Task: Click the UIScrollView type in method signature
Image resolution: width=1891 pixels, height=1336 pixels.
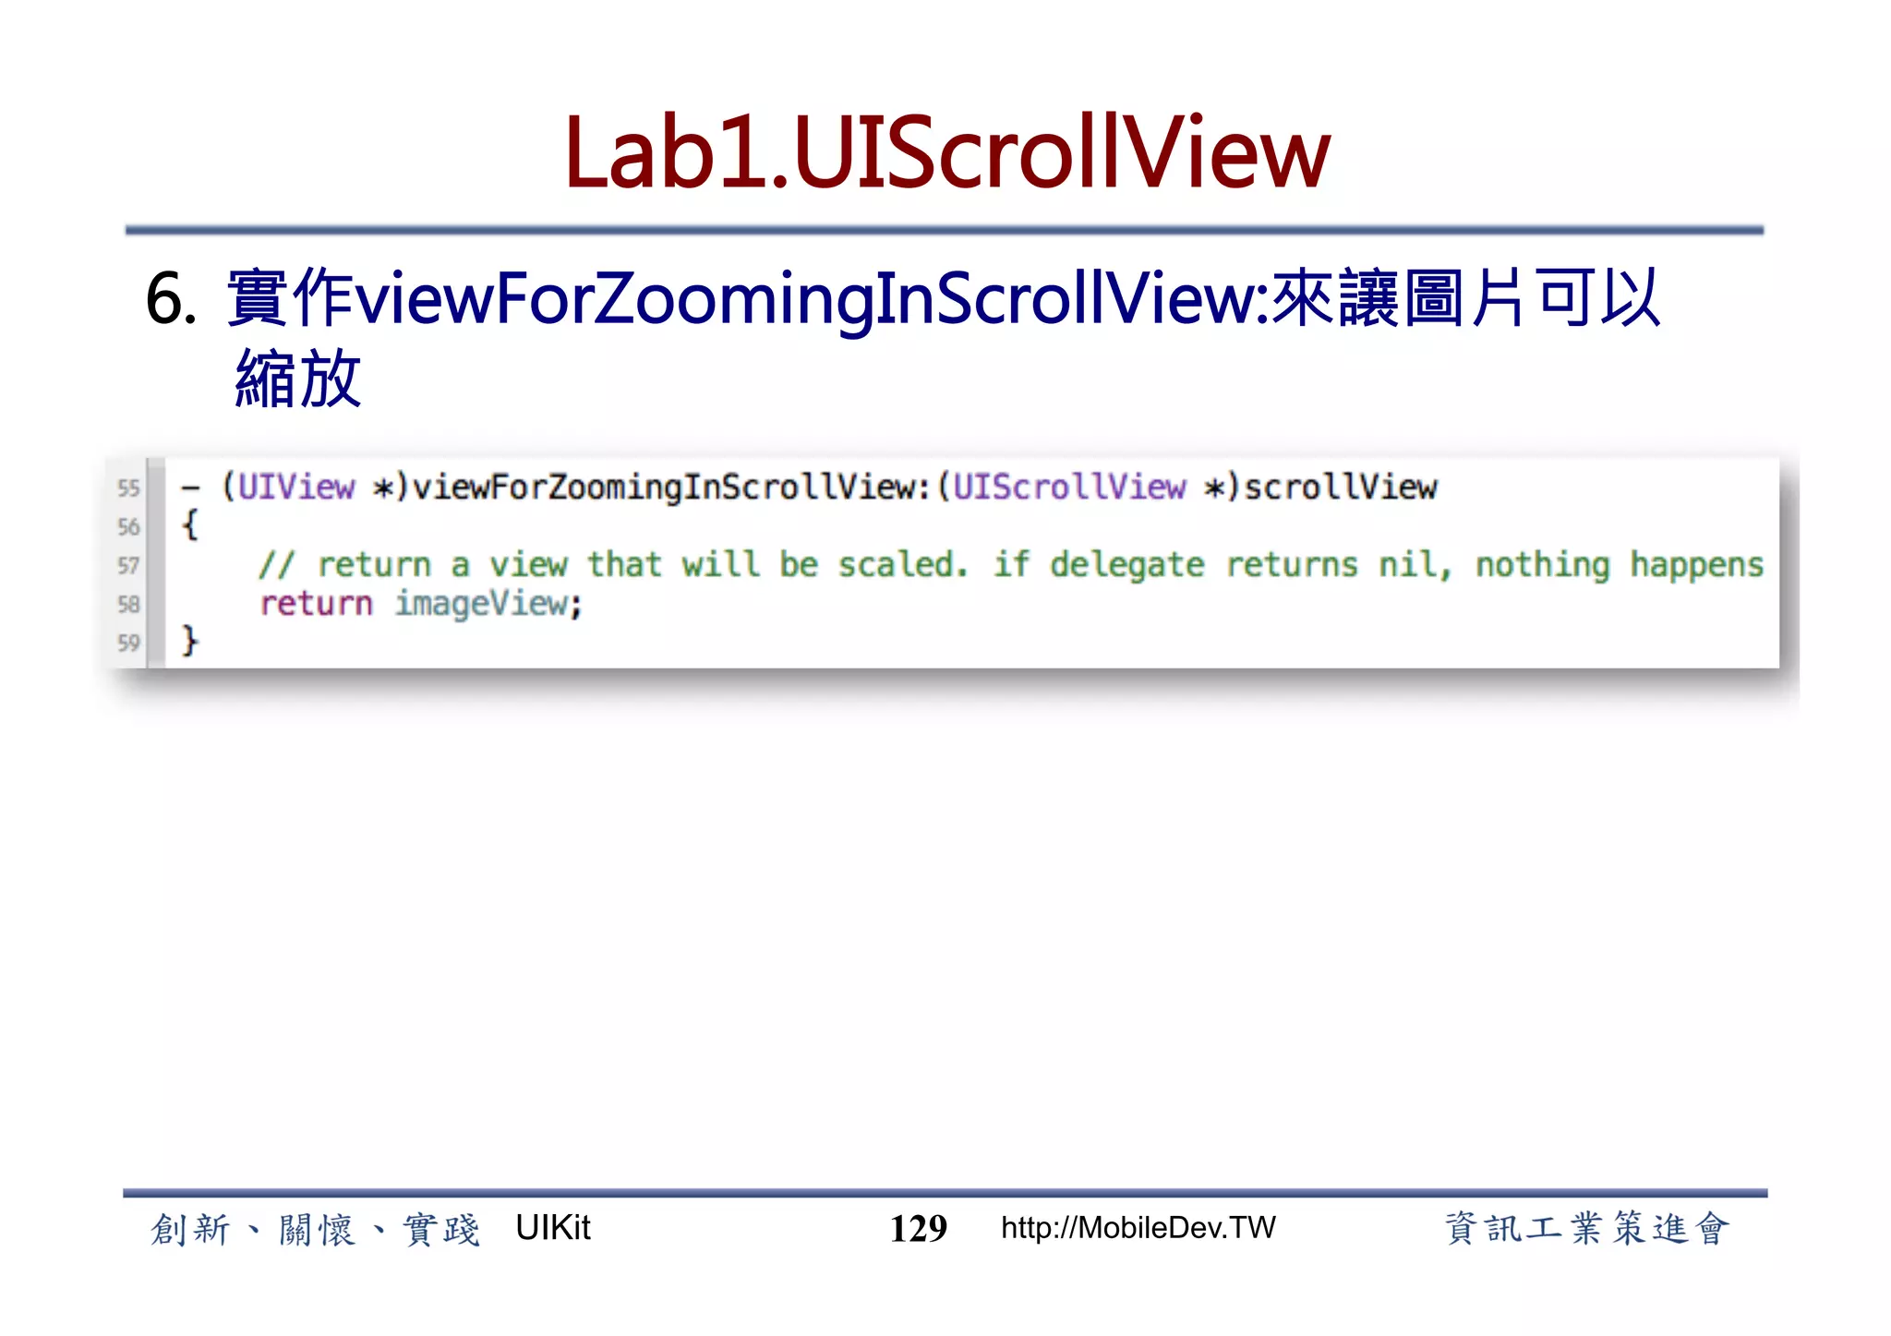Action: click(x=1069, y=487)
